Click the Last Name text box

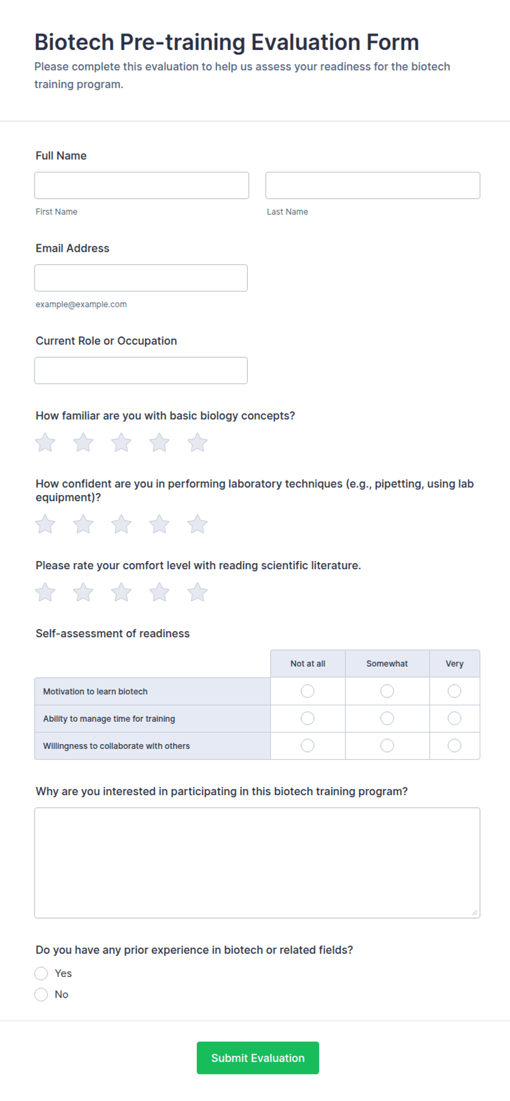(x=373, y=186)
